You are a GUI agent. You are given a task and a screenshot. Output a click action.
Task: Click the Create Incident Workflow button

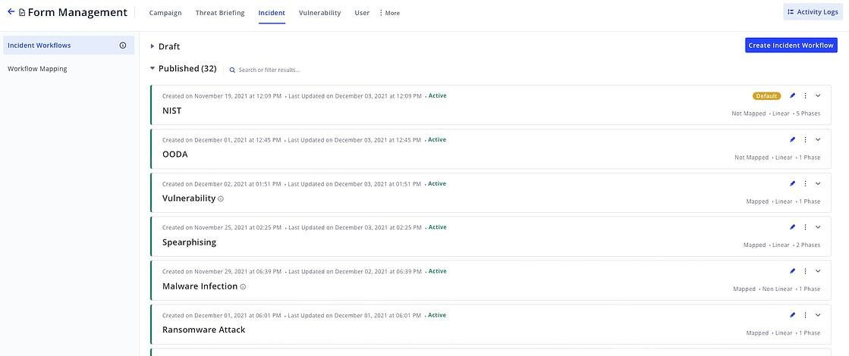click(x=791, y=45)
